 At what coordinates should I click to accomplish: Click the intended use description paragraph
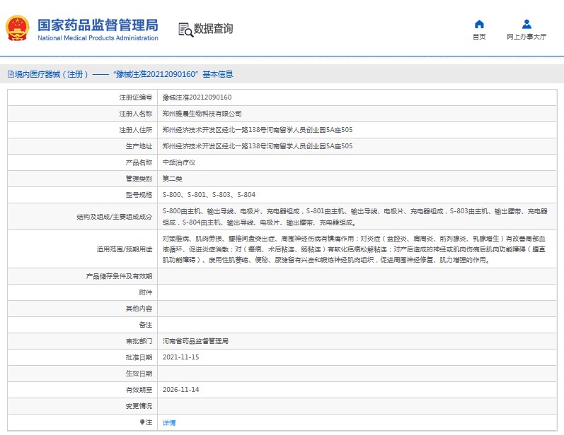pyautogui.click(x=355, y=249)
